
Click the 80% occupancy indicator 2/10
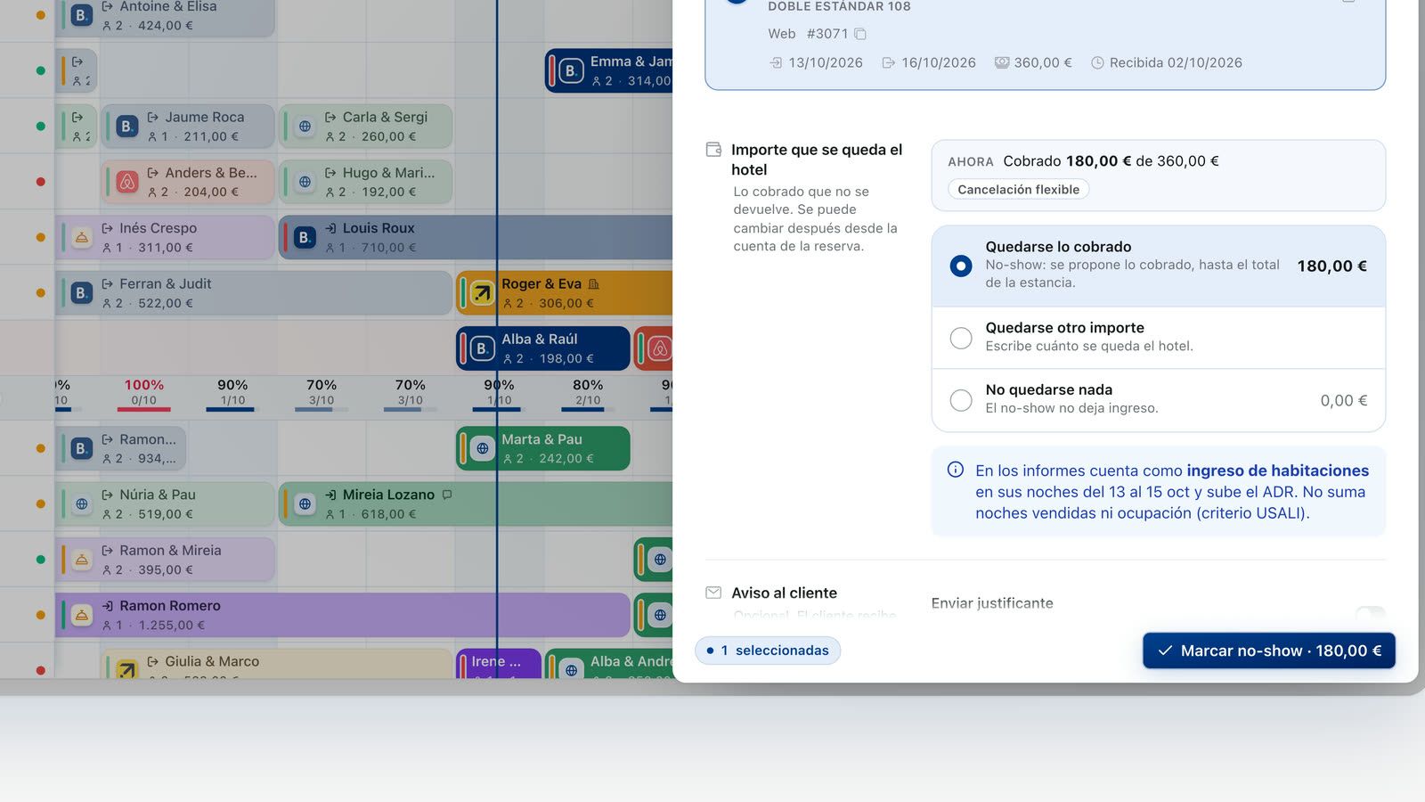tap(588, 393)
